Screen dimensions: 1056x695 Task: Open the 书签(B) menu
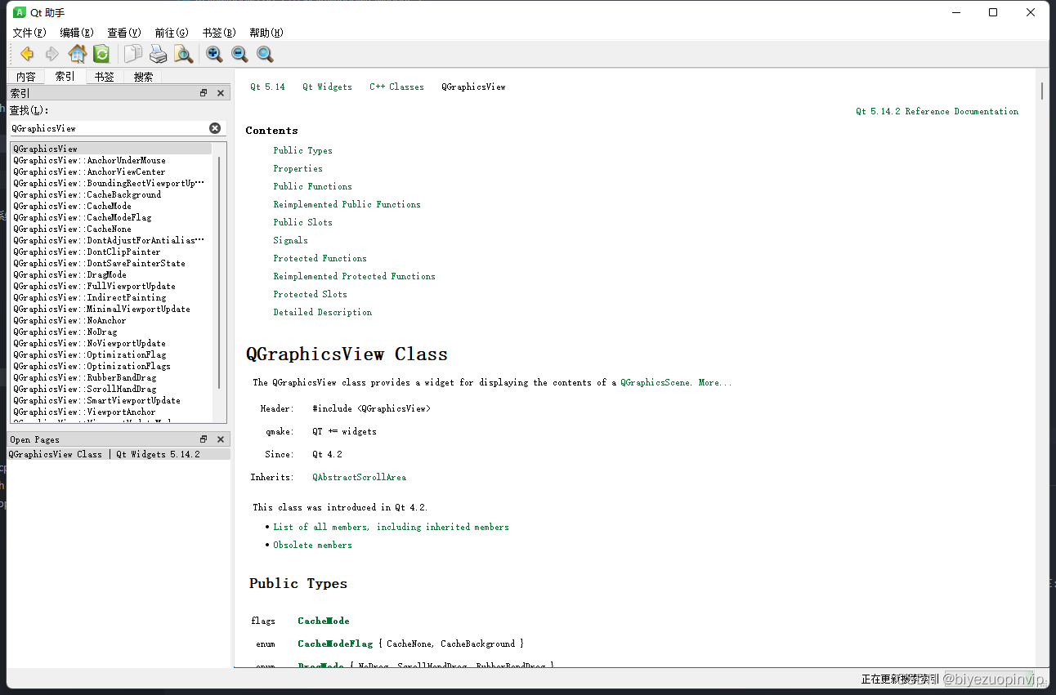tap(219, 33)
